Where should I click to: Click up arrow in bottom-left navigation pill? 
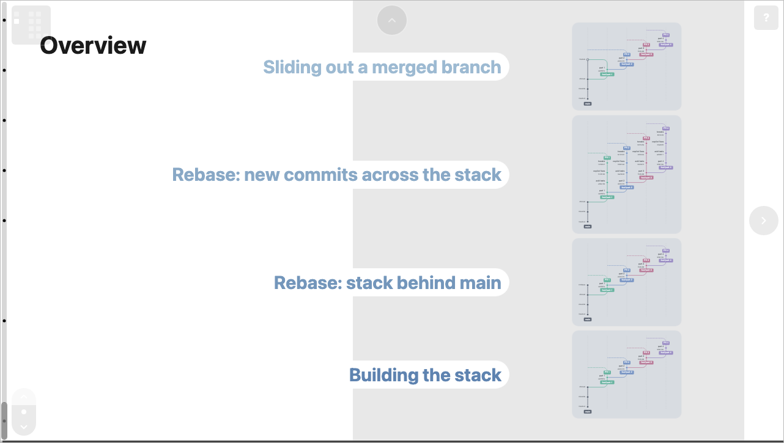(x=24, y=397)
